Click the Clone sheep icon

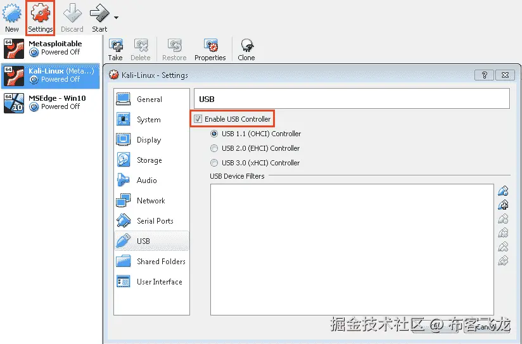[246, 45]
